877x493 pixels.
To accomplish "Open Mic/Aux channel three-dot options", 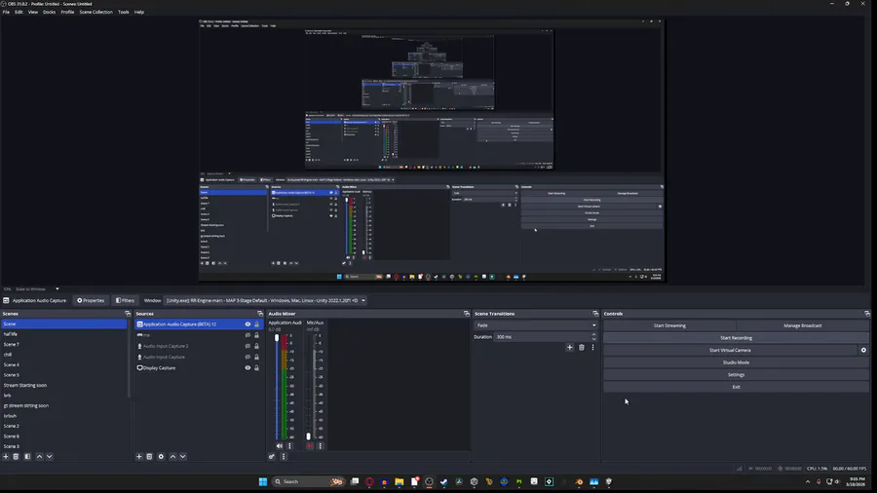I will [x=321, y=446].
